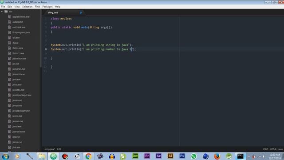Screen dimensions: 284x160
Task: Click the extcheck.exe file icon
Action: pos(9,27)
